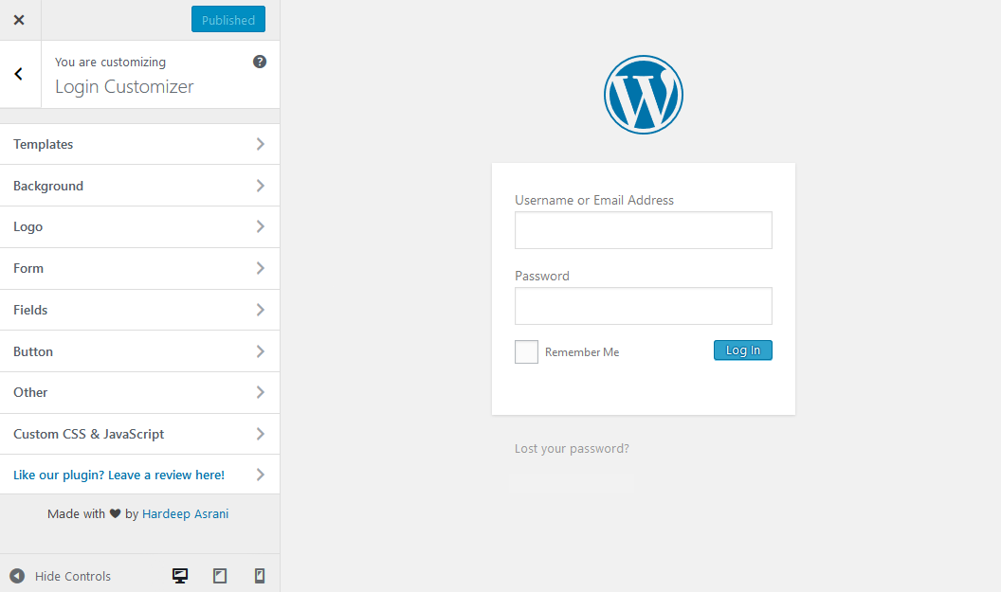Click inside the Password input field
The height and width of the screenshot is (592, 1001).
click(x=643, y=306)
